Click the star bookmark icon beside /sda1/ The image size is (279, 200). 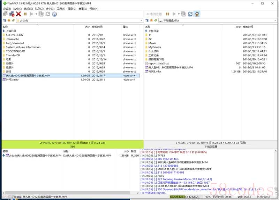pyautogui.click(x=9, y=20)
